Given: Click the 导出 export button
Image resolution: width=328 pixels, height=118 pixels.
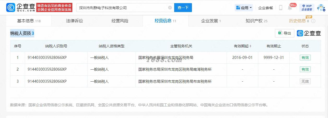Looking at the screenshot, I should tap(285, 33).
